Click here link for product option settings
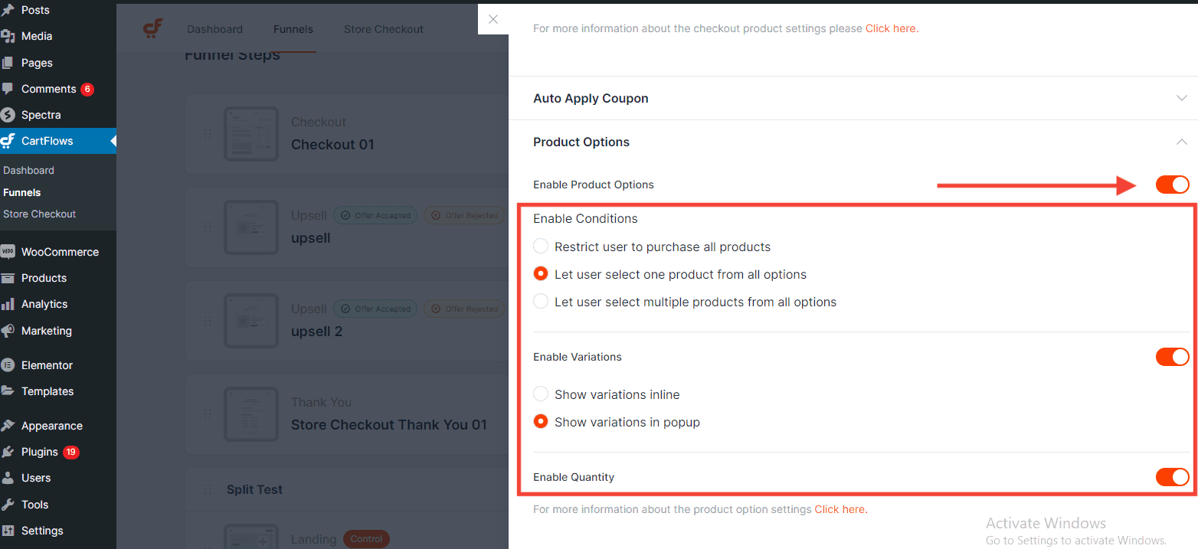 [x=840, y=509]
